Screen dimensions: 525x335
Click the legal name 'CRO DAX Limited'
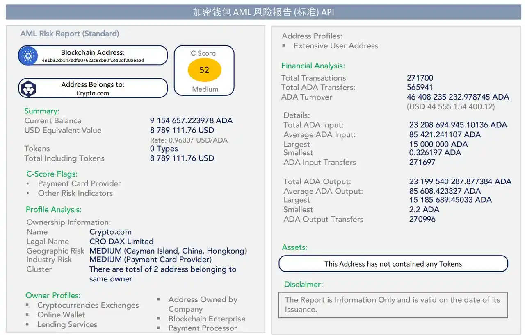point(121,241)
